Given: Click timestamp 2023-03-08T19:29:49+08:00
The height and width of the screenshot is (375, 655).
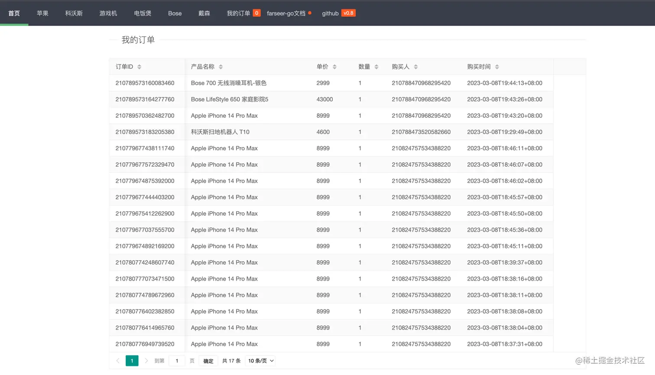Looking at the screenshot, I should click(x=505, y=132).
